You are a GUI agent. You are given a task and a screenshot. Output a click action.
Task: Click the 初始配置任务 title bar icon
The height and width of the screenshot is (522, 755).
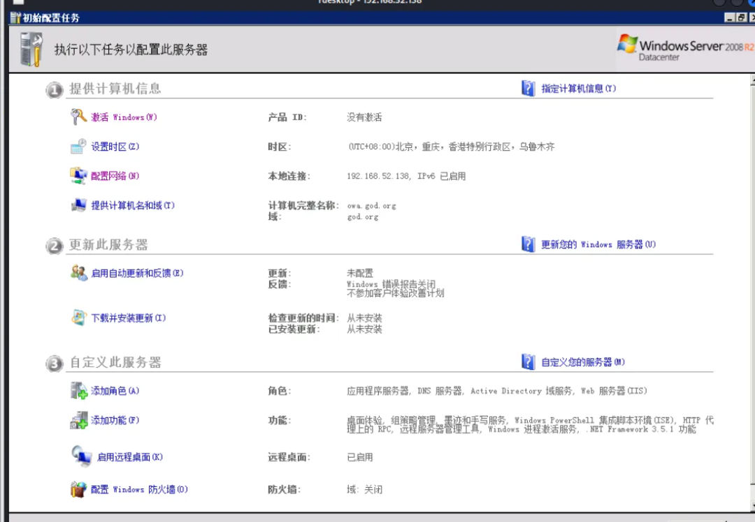pyautogui.click(x=16, y=17)
